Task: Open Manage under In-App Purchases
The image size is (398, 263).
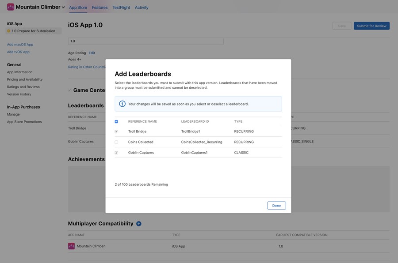Action: click(x=13, y=114)
